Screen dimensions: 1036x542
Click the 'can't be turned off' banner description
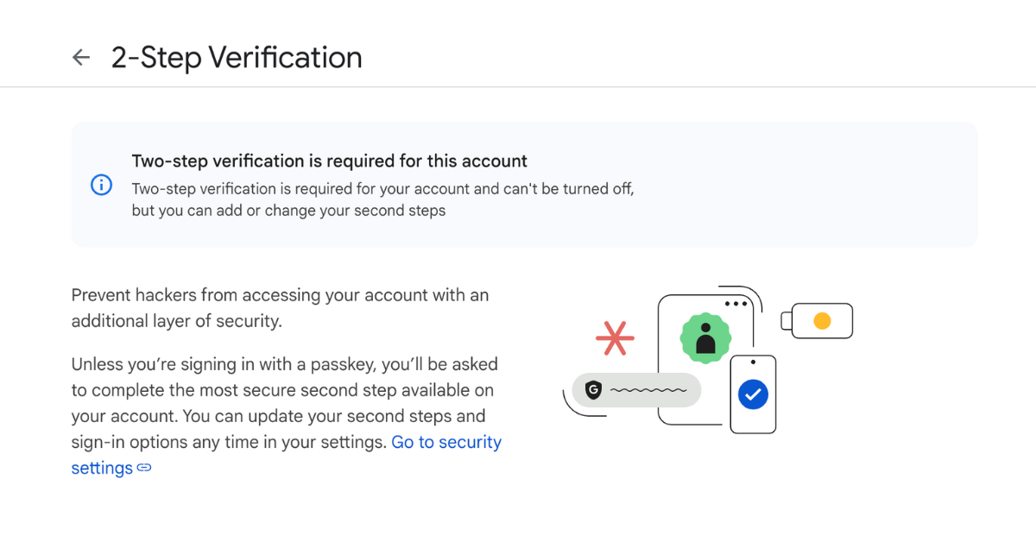(382, 188)
